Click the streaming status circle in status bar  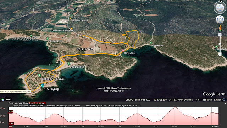click(224, 100)
